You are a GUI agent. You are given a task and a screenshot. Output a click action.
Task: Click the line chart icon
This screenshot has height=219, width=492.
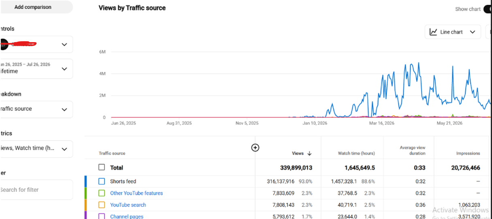pos(433,32)
